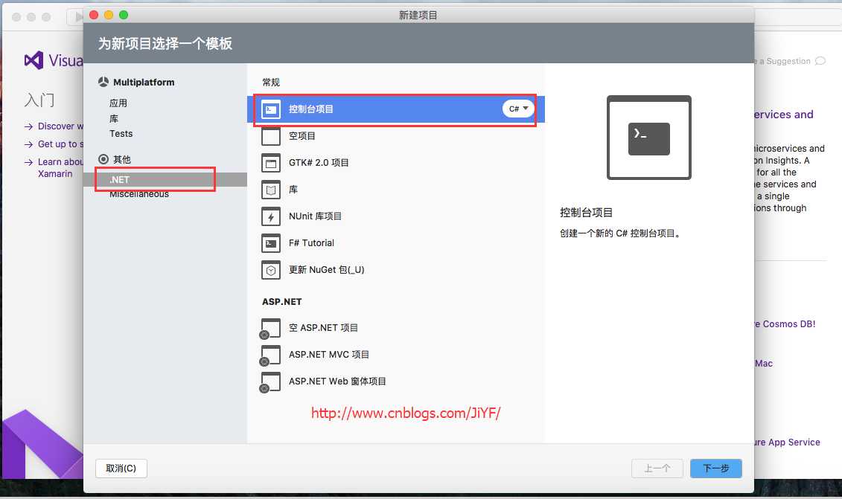Open the App Service link in background window
The image size is (842, 499).
tap(787, 442)
